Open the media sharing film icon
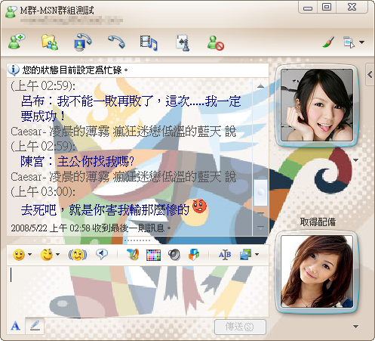The width and height of the screenshot is (375, 341). click(x=149, y=42)
